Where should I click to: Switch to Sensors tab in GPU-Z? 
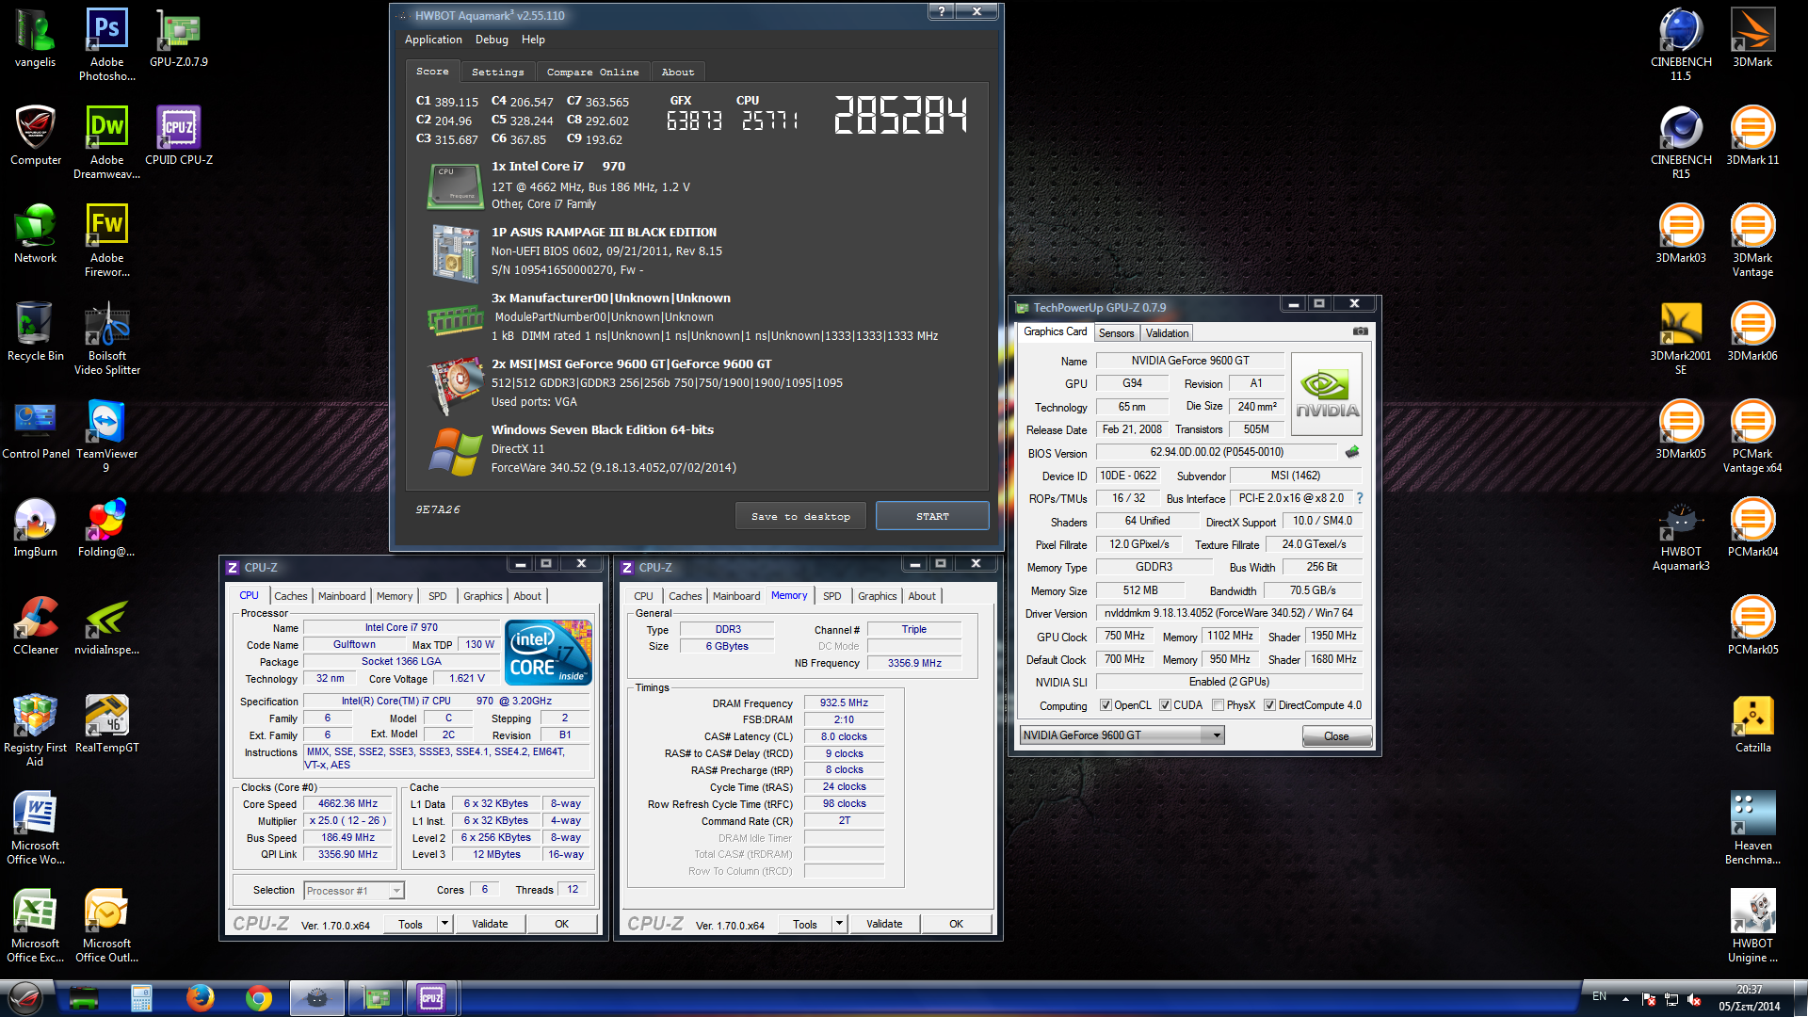[x=1116, y=333]
